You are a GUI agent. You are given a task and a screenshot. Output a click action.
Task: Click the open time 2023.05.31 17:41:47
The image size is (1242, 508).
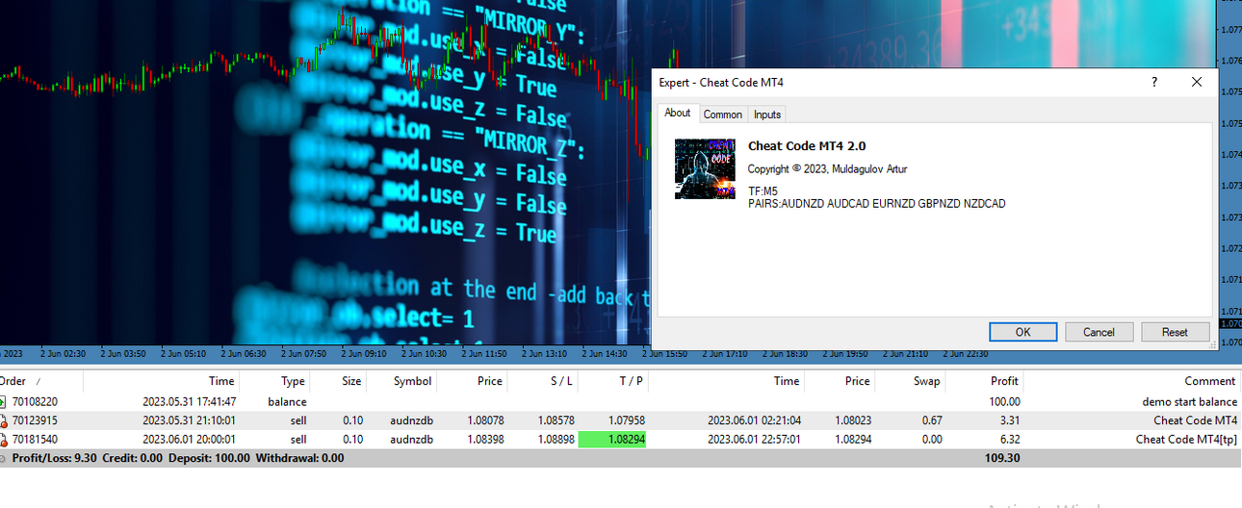pyautogui.click(x=189, y=402)
